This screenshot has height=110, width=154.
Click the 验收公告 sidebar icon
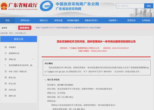6,96
